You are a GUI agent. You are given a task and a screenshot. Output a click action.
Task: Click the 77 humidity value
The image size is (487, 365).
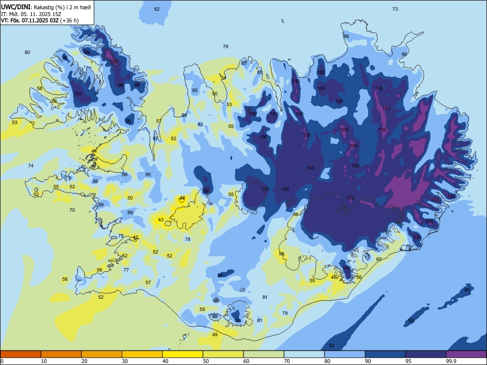coord(126,270)
